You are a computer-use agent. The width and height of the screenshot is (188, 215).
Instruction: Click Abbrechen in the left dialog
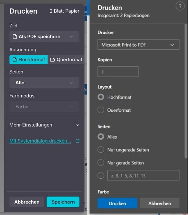pos(27,202)
